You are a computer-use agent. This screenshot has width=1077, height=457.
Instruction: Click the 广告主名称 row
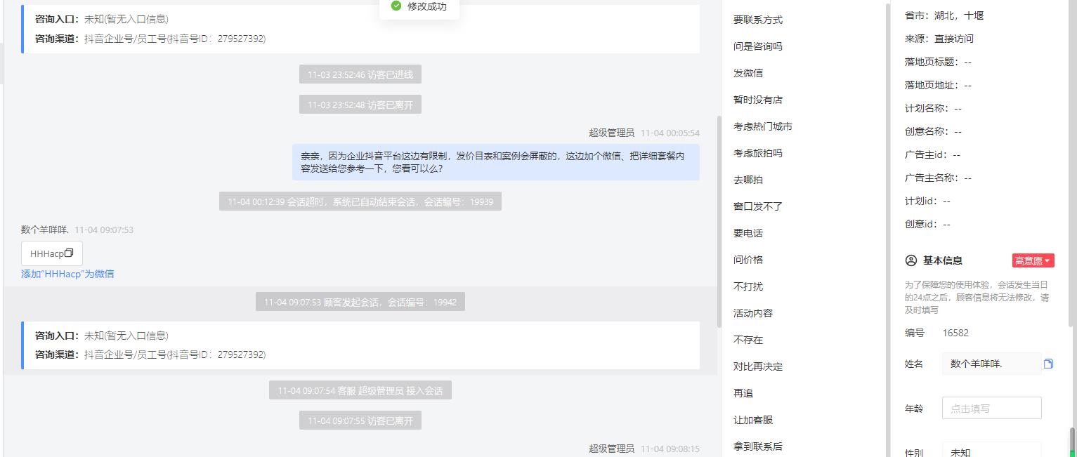coord(938,178)
